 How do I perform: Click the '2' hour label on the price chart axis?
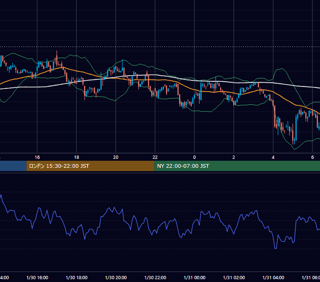(x=234, y=157)
